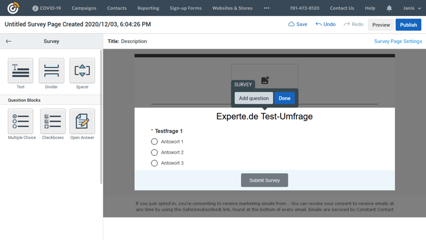Open the Campaigns menu
The image size is (426, 240).
(84, 8)
